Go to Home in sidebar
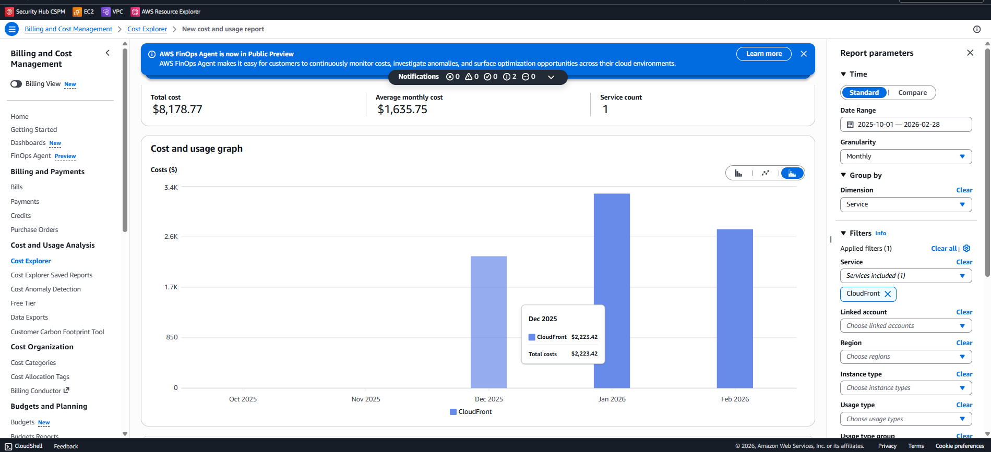Screen dimensions: 991x452 (19, 117)
